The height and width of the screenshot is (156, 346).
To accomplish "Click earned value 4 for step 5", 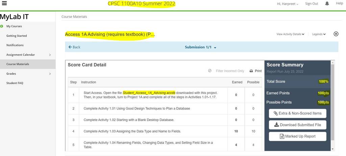I will click(236, 145).
